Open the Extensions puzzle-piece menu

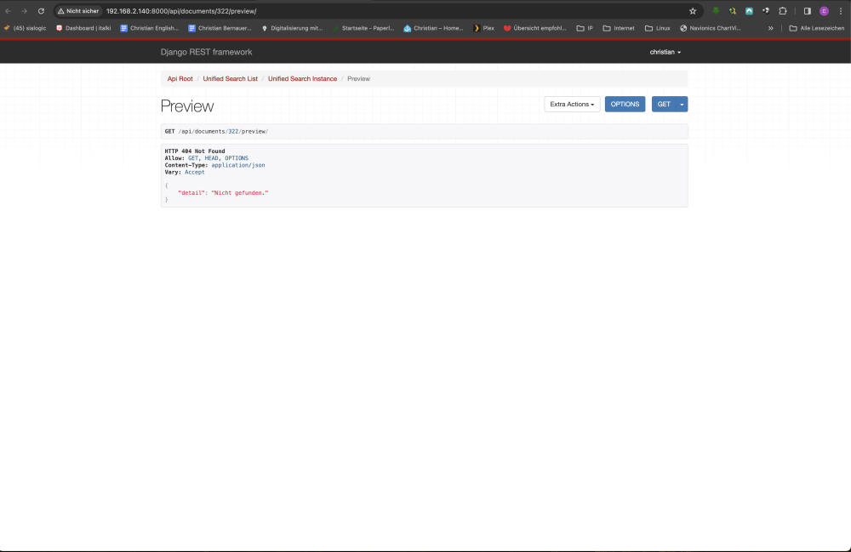click(783, 11)
